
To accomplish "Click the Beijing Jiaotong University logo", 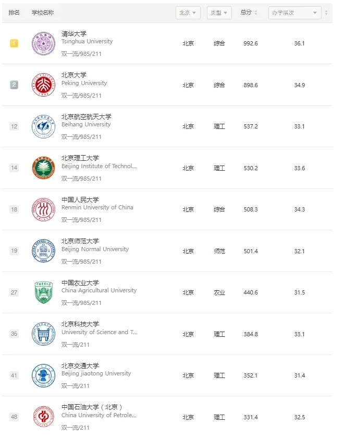I will tap(43, 375).
